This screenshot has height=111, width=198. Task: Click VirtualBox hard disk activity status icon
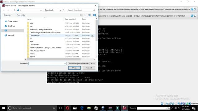pyautogui.click(x=162, y=104)
